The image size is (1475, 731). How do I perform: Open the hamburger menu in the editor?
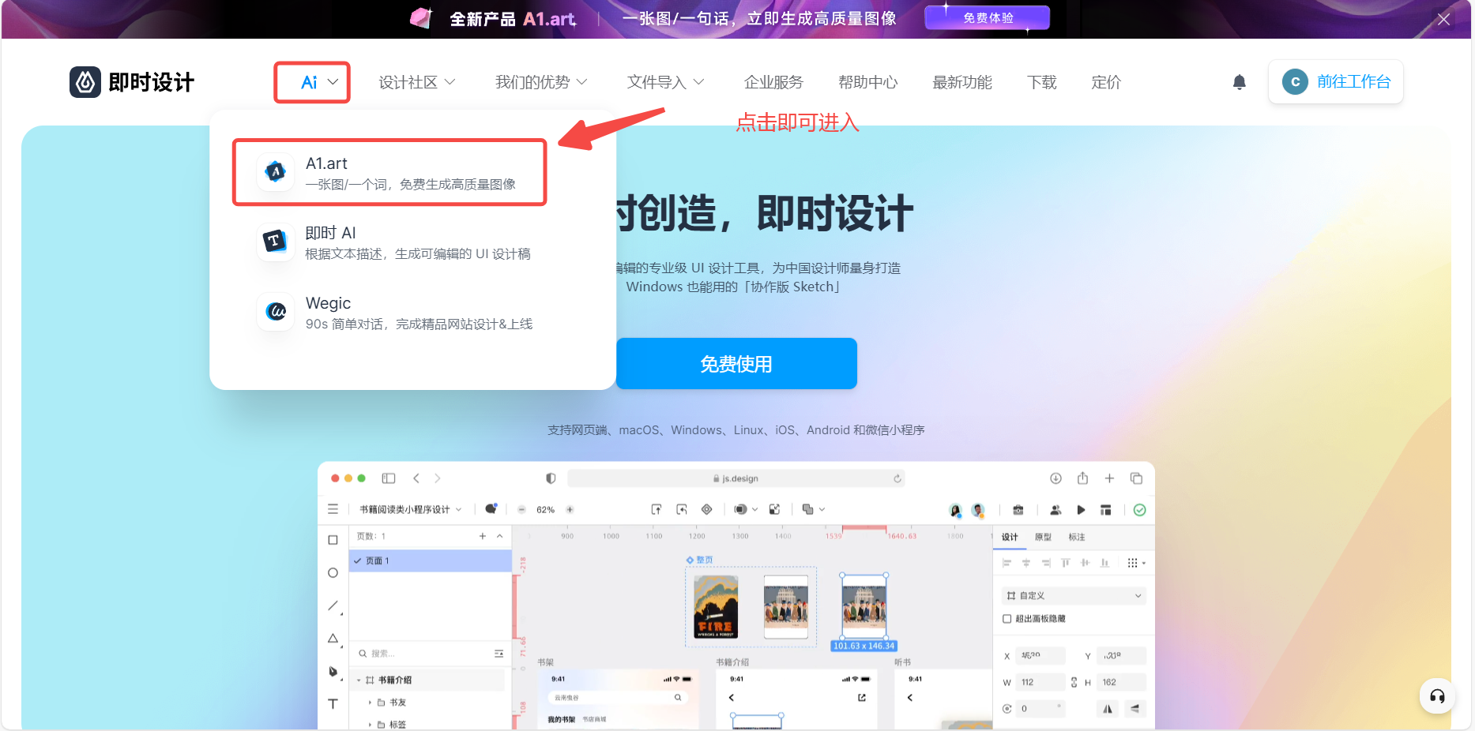tap(333, 509)
